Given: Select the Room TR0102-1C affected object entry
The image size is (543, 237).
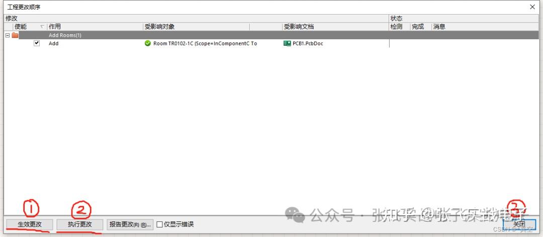Looking at the screenshot, I should click(x=205, y=43).
